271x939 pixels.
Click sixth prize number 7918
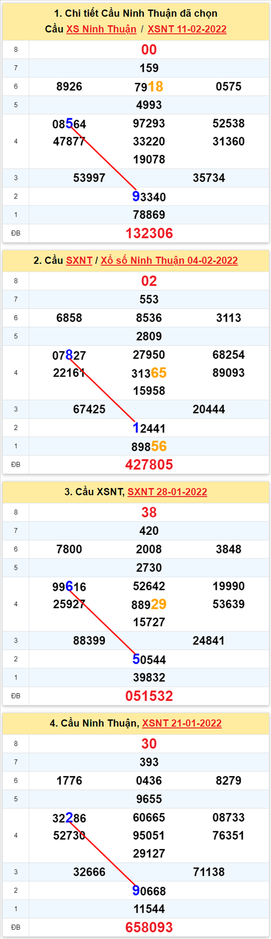click(x=149, y=86)
